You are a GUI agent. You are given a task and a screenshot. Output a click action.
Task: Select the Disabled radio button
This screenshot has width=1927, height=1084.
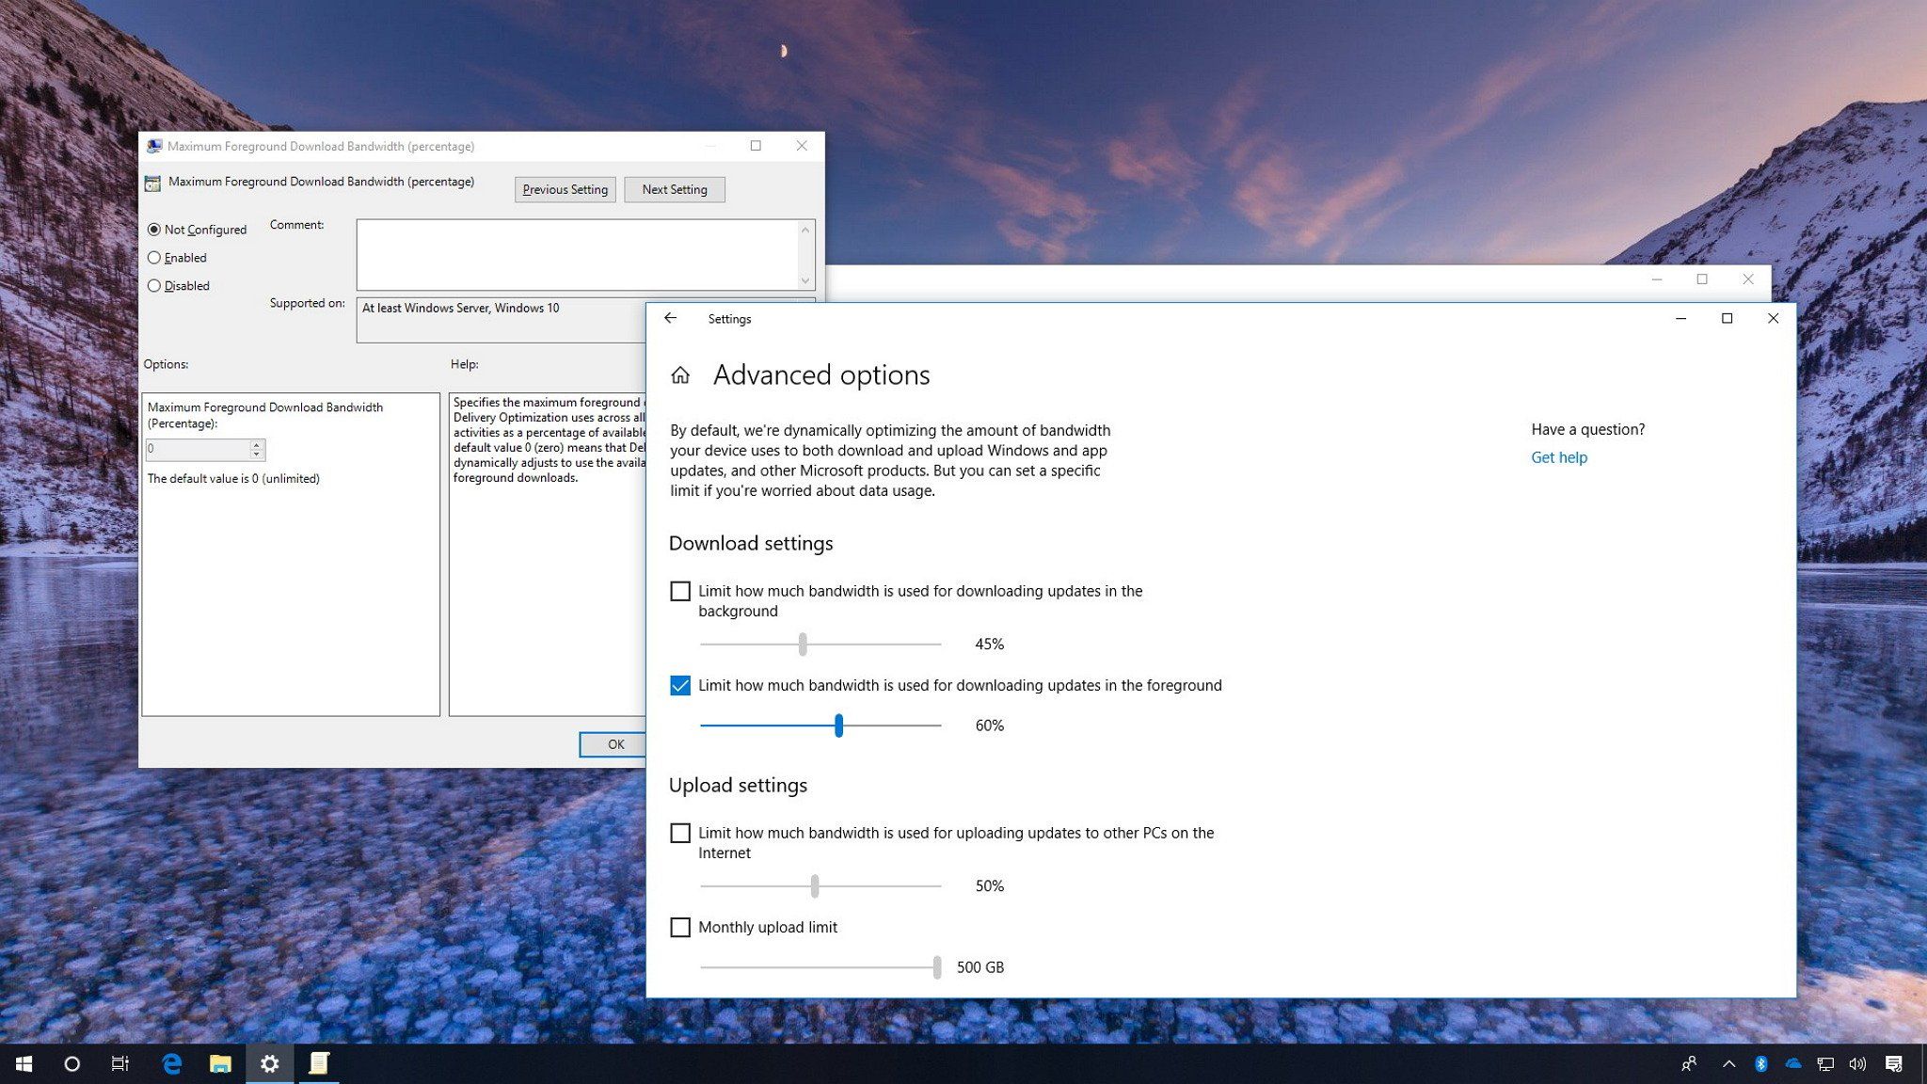pyautogui.click(x=154, y=286)
